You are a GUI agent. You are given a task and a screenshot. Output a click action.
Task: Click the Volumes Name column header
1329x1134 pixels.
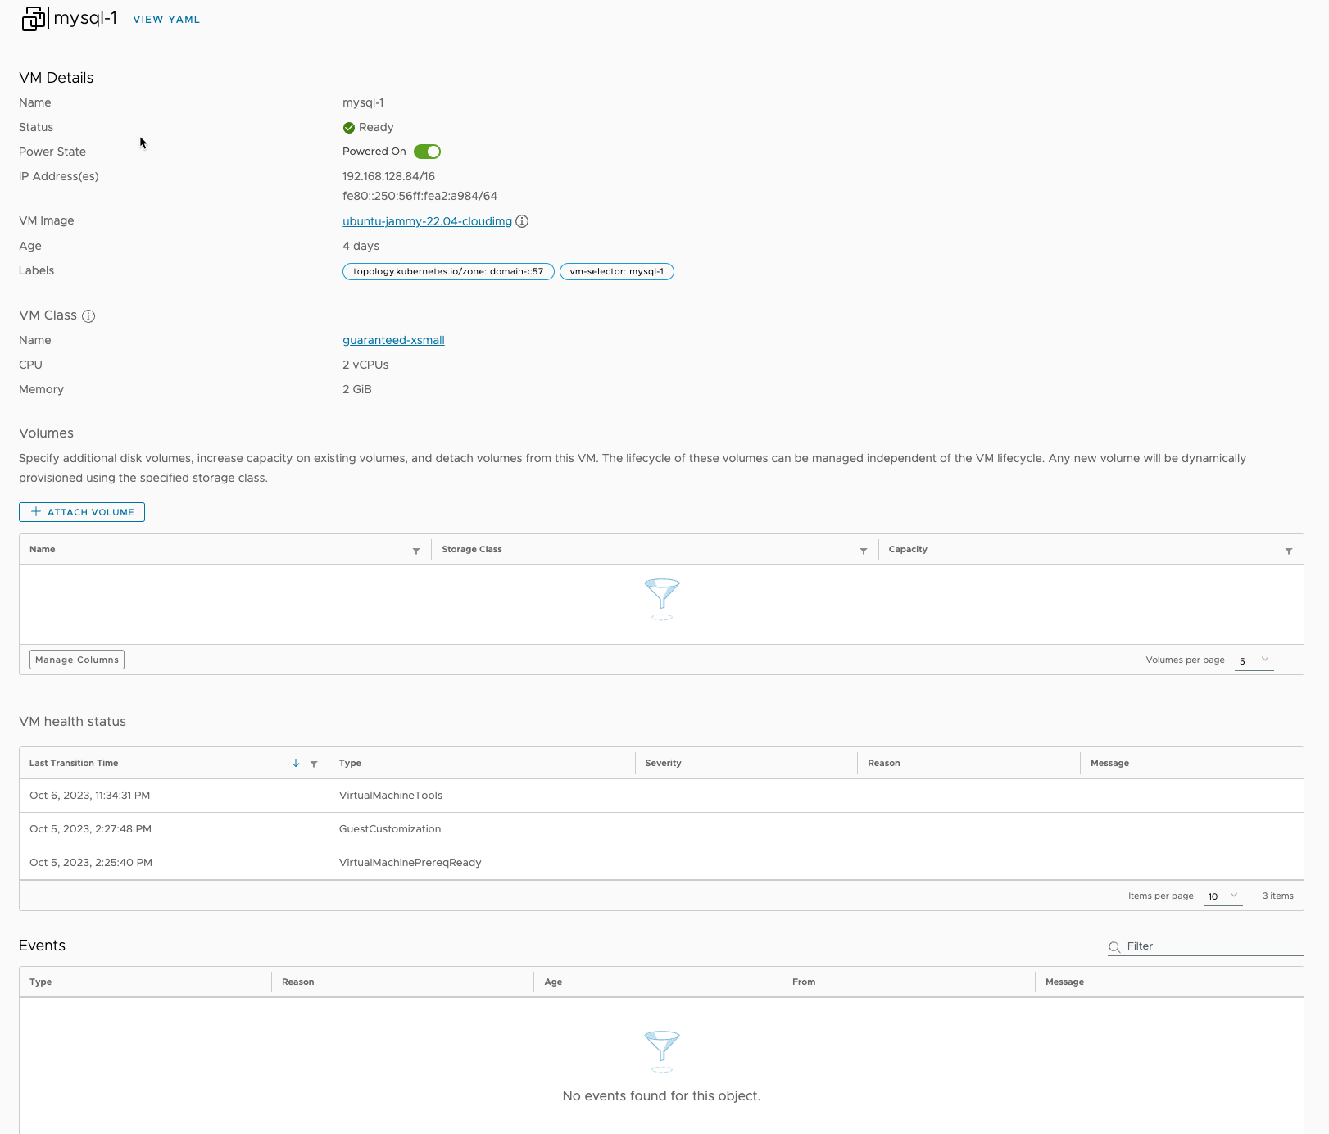tap(43, 549)
